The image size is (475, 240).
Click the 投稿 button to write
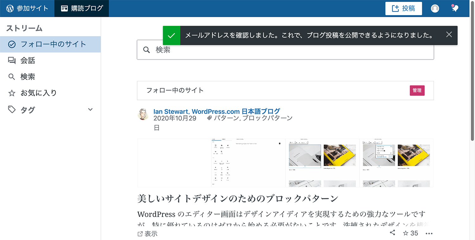(x=403, y=9)
